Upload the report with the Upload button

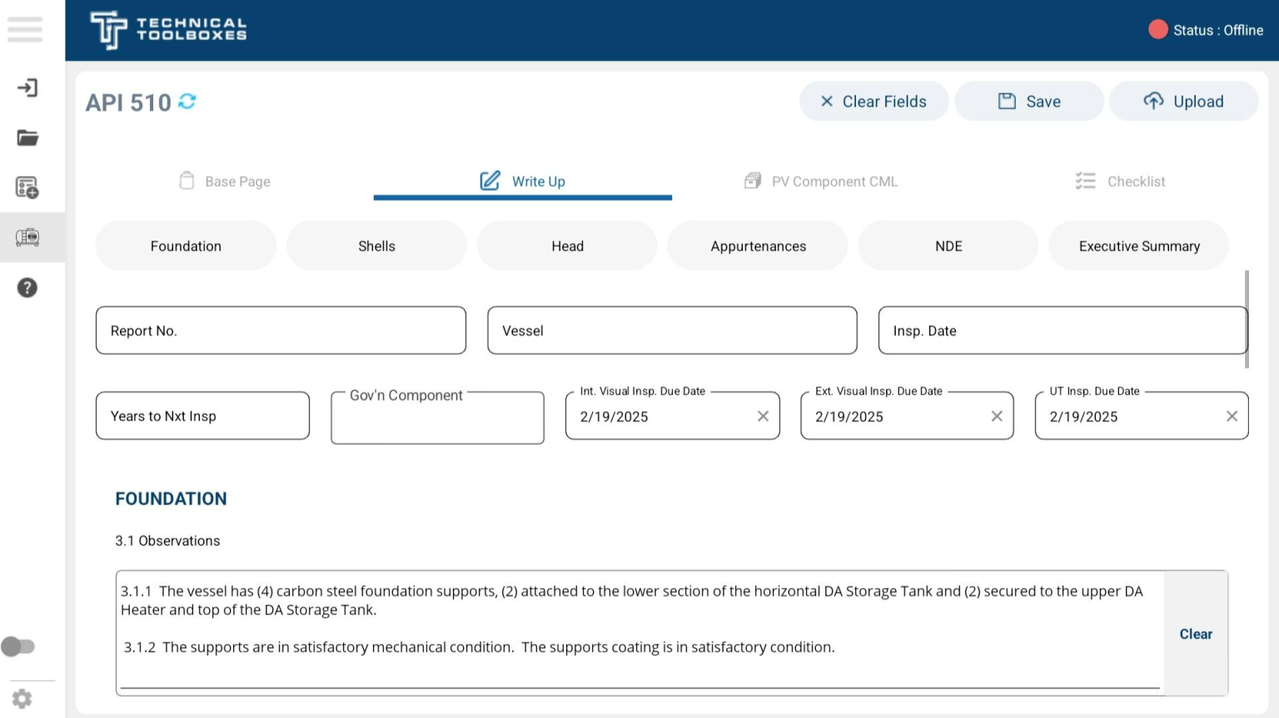point(1183,101)
